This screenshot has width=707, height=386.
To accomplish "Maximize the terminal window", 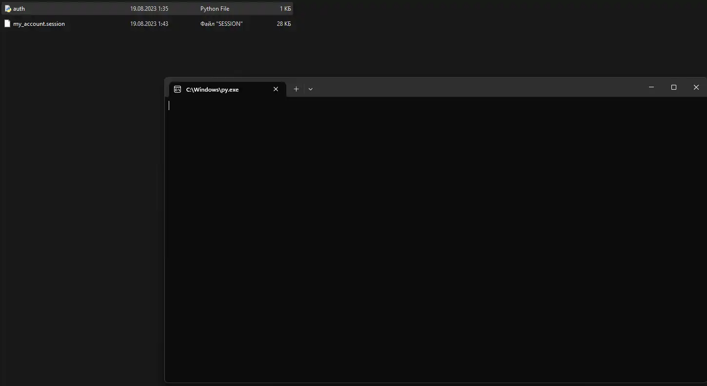I will tap(674, 87).
